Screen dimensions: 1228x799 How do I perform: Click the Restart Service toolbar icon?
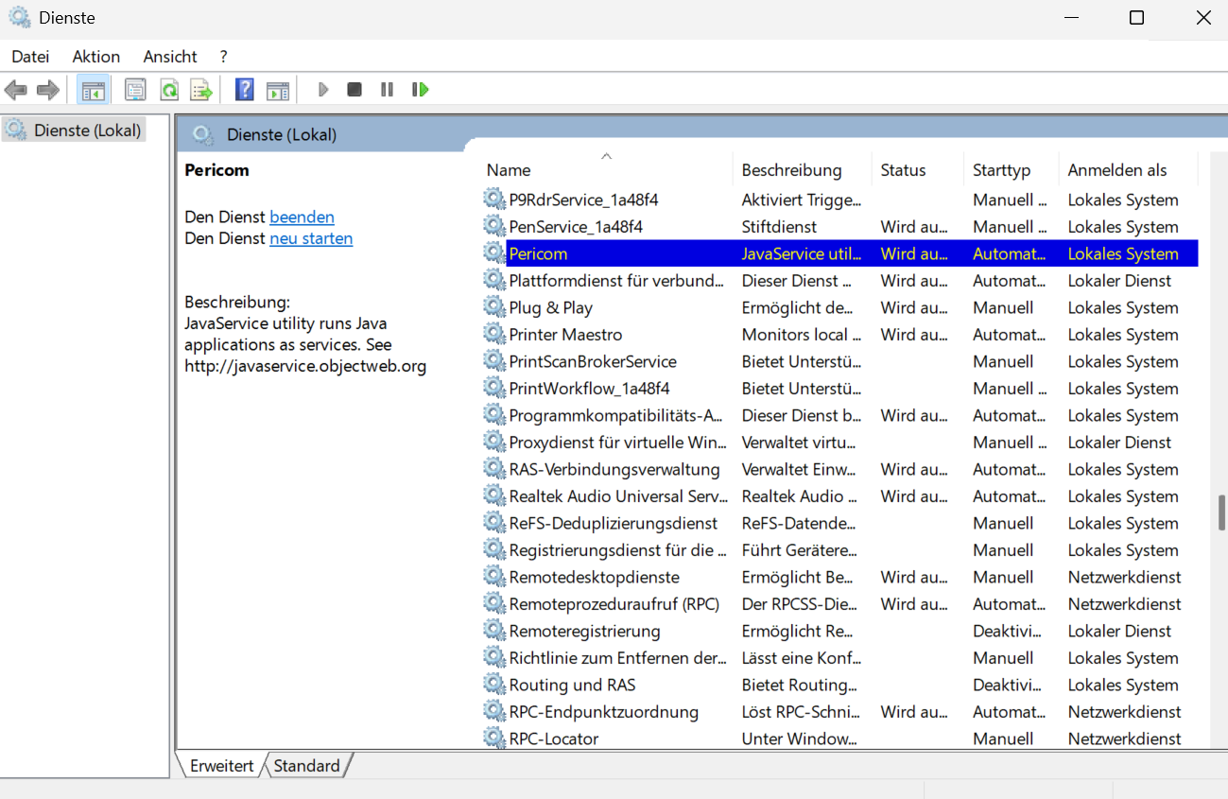click(421, 90)
